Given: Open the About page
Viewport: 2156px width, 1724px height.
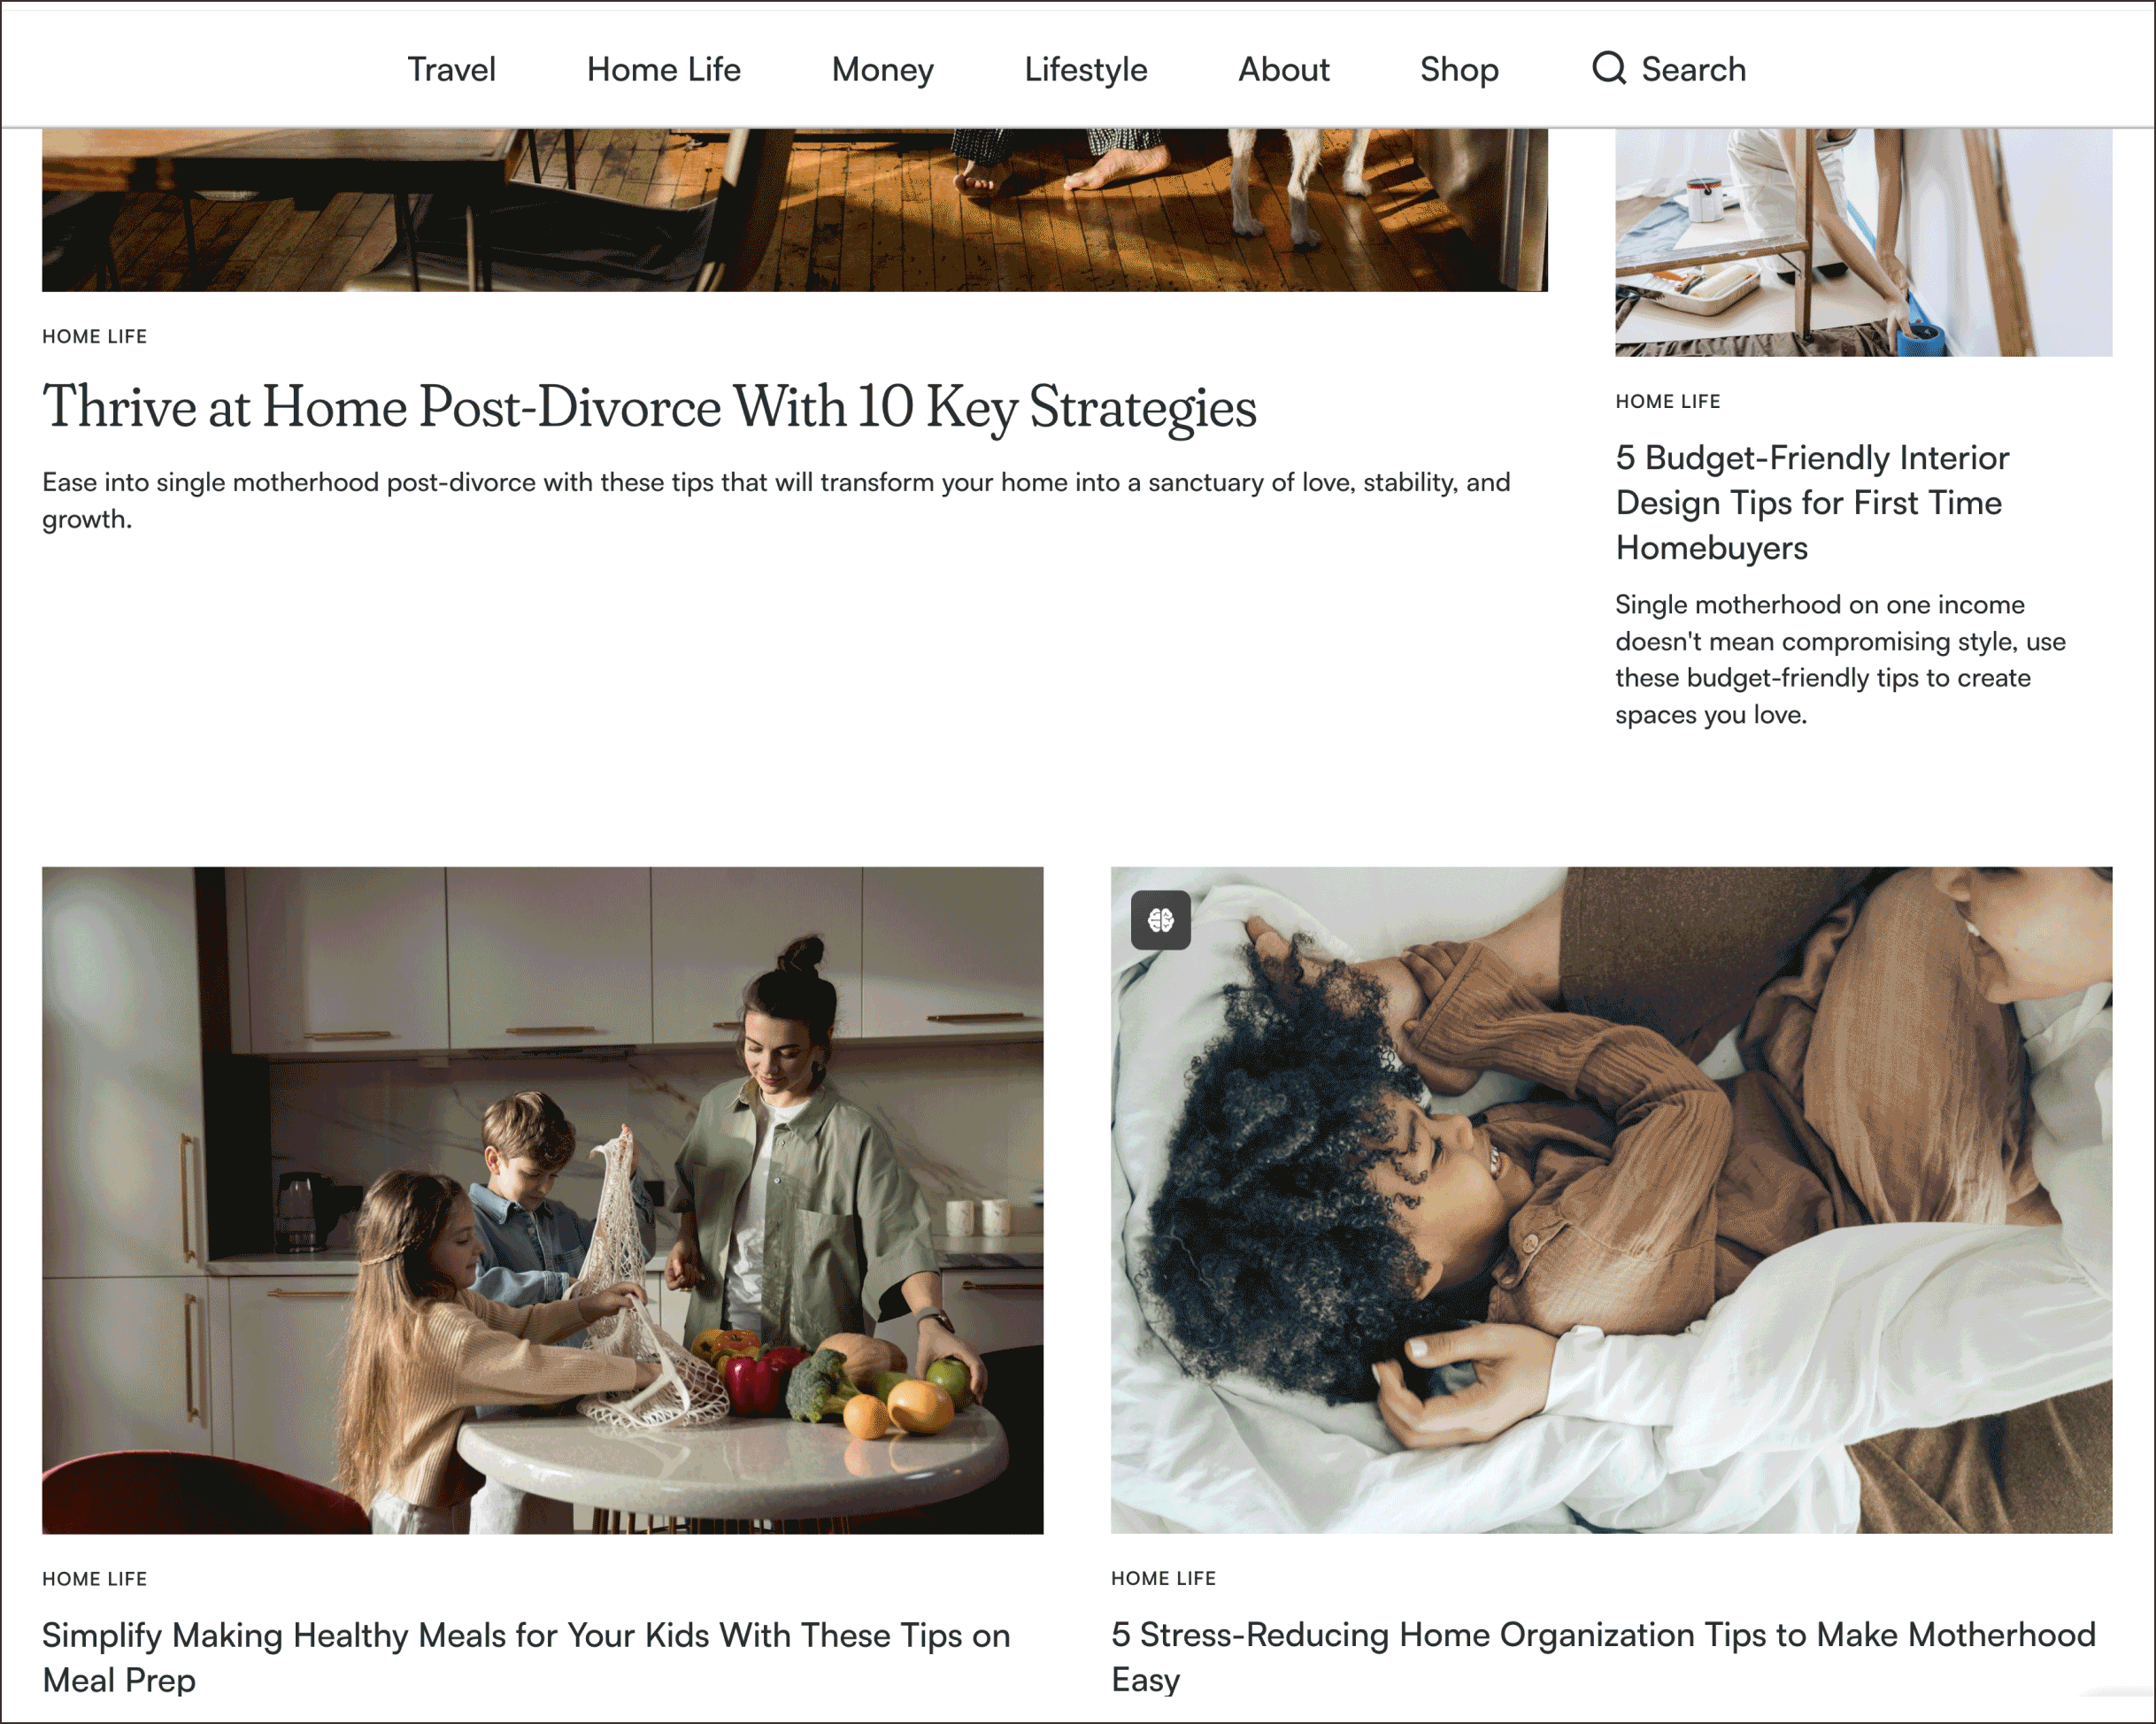Looking at the screenshot, I should coord(1284,69).
